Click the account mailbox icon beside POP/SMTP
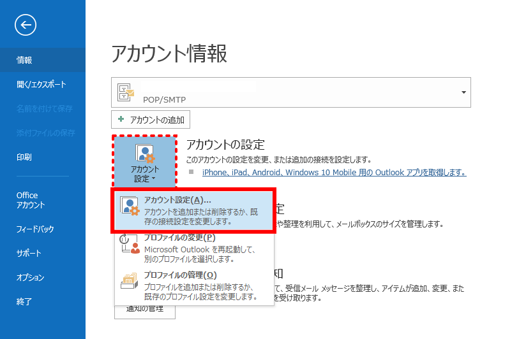 (x=126, y=92)
